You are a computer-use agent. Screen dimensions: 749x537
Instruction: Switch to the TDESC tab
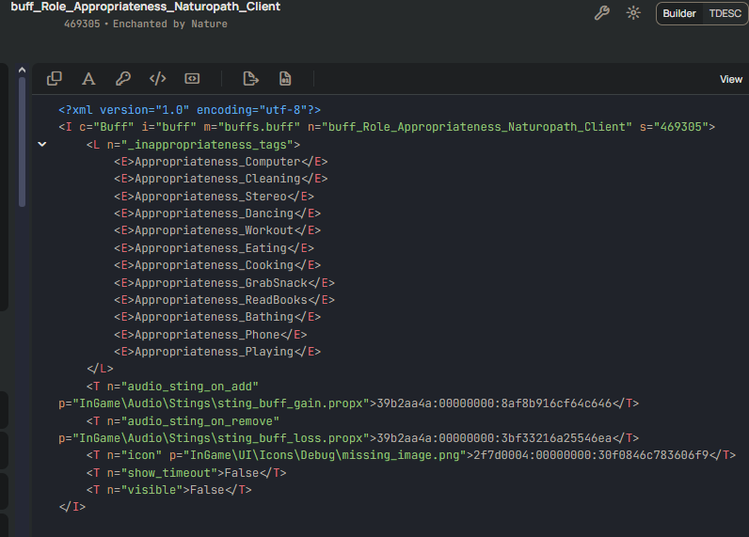tap(725, 14)
